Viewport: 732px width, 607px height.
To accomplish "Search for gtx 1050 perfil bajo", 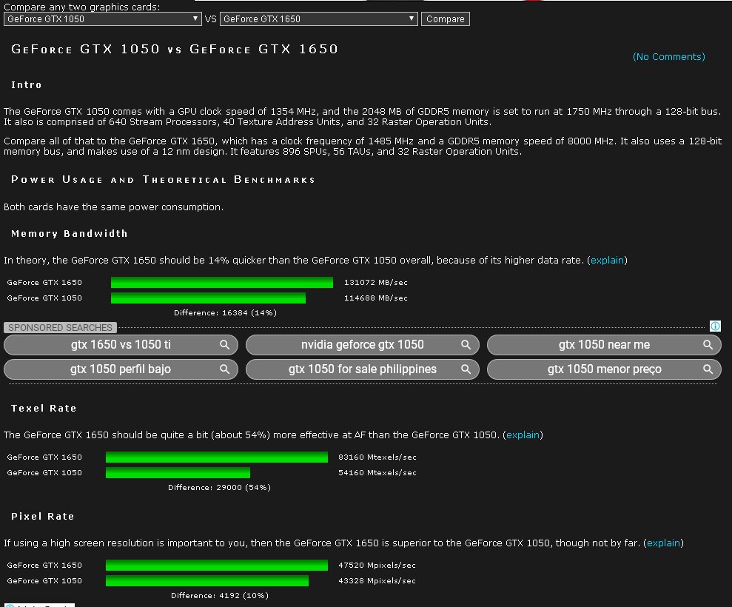I will [121, 369].
